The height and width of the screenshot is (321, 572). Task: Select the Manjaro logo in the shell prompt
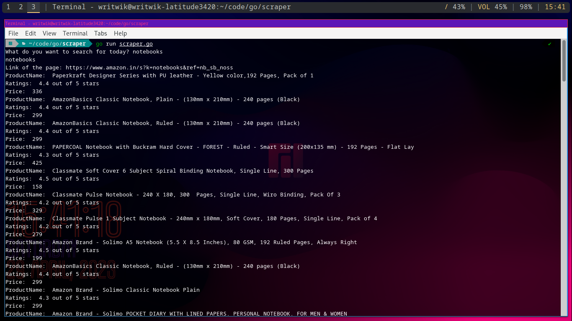[x=10, y=43]
